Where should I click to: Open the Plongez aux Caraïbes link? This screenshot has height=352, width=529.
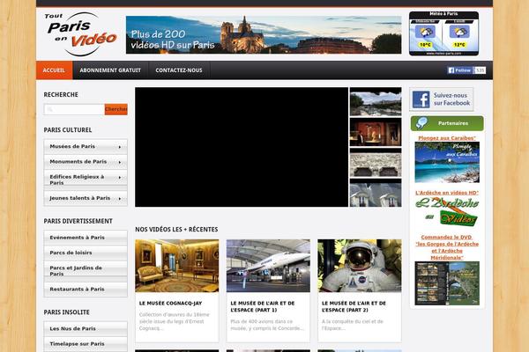[x=447, y=138]
